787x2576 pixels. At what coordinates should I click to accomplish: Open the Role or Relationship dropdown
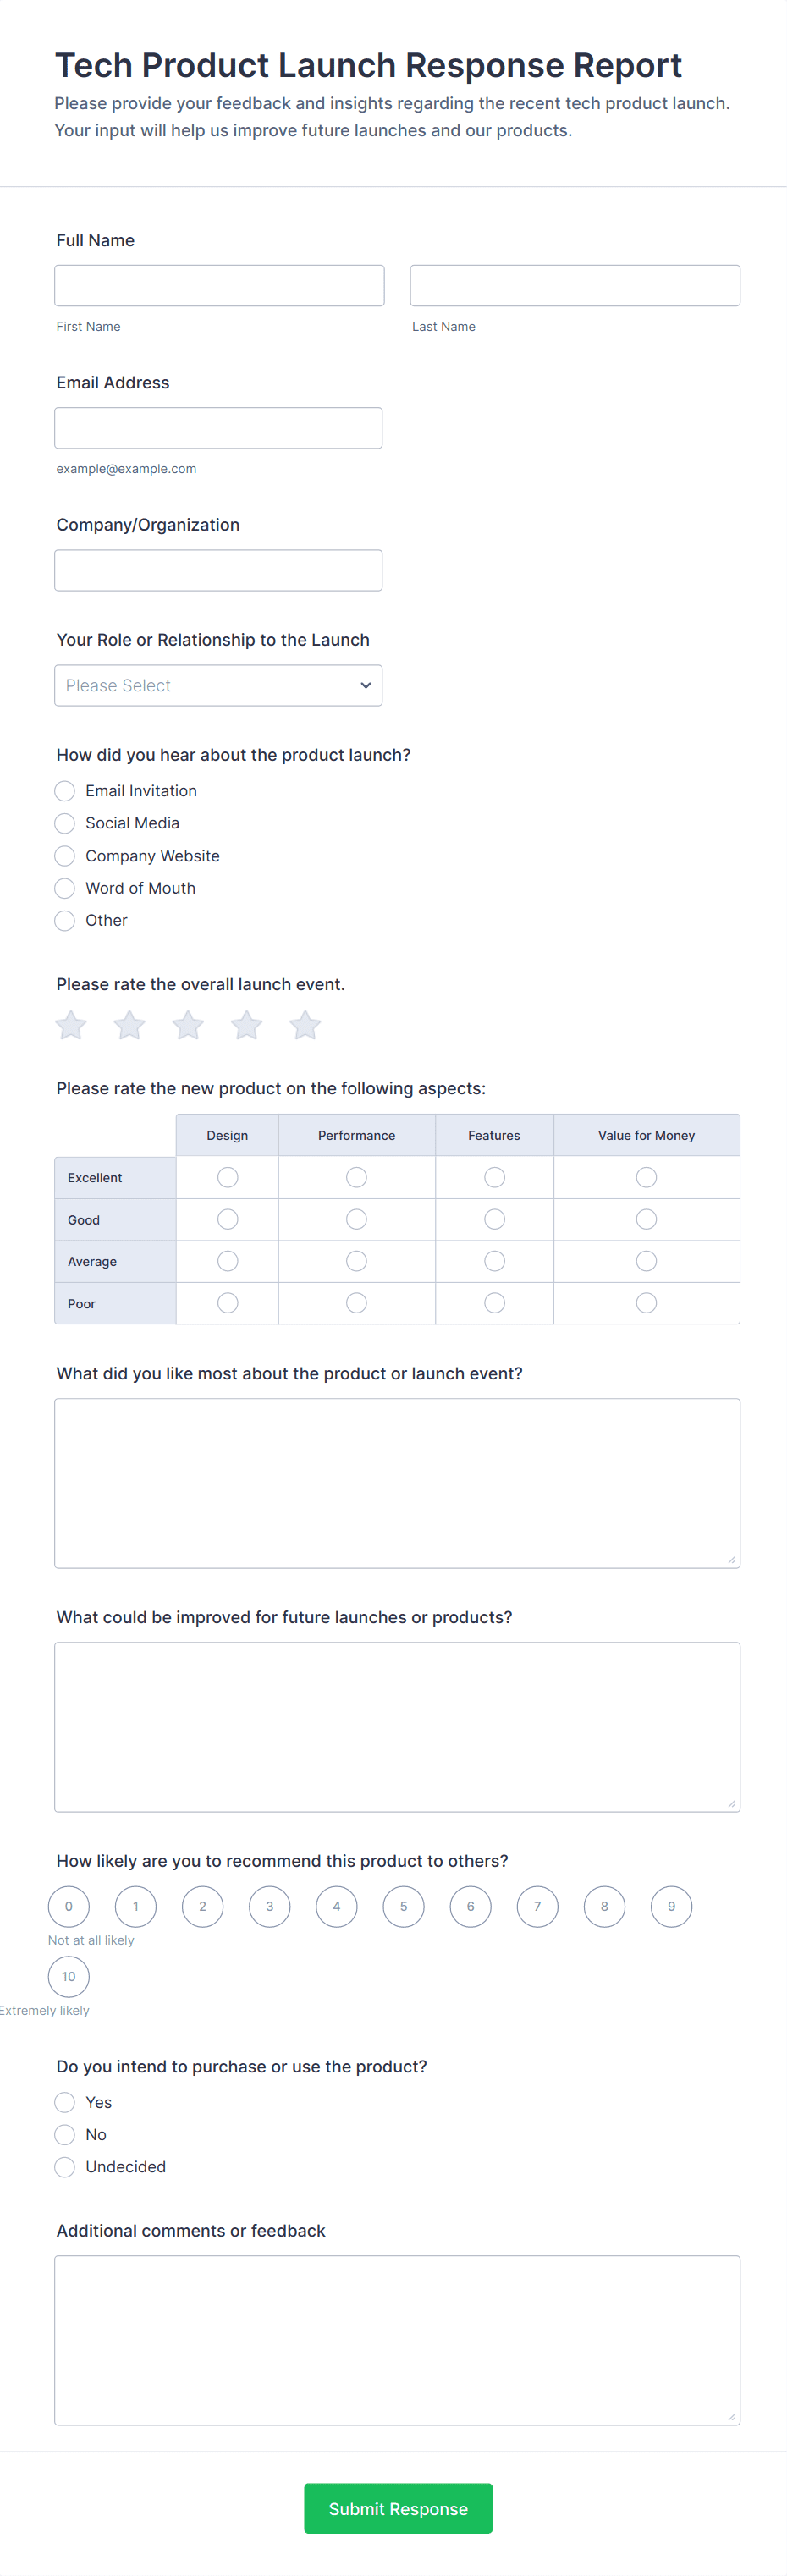point(218,685)
